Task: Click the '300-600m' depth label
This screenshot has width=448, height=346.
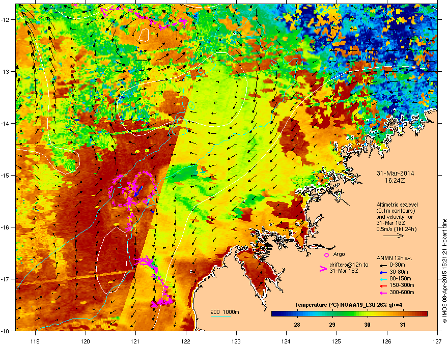Action: [x=402, y=292]
